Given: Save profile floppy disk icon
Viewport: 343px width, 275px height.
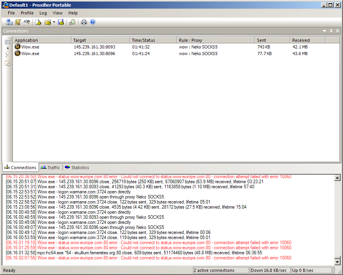Looking at the screenshot, I should coord(61,22).
